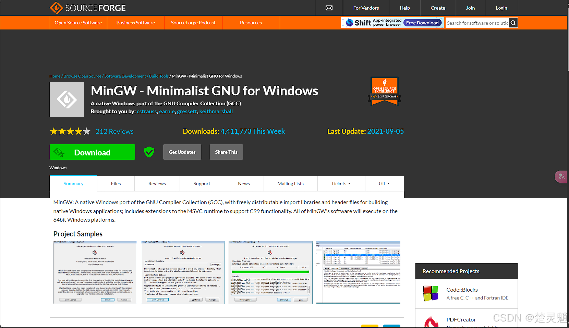Click the Code::Blocks project title

pos(462,290)
